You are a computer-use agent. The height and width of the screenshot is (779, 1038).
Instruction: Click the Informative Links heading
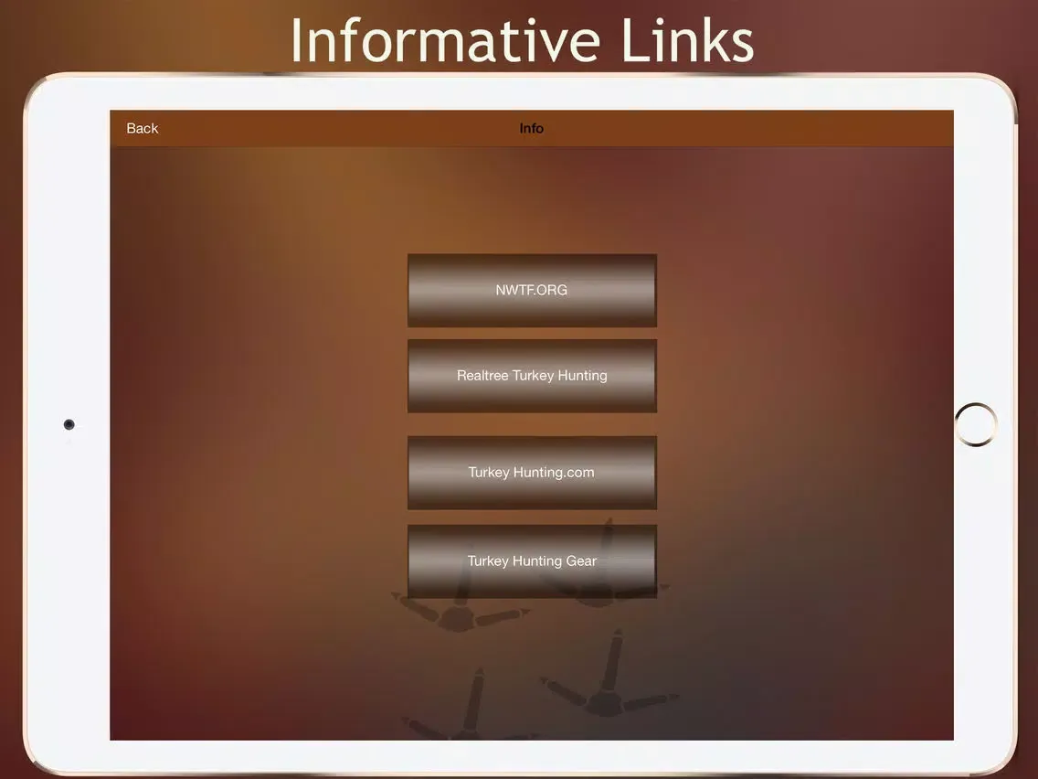pos(522,39)
